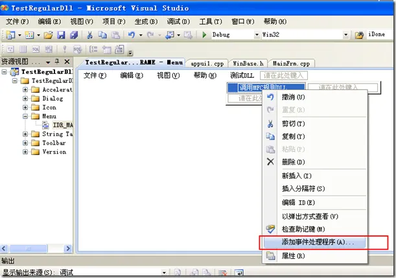Image resolution: width=396 pixels, height=278 pixels.
Task: Open the Resource View panel dropdown arrow
Action: [x=48, y=62]
